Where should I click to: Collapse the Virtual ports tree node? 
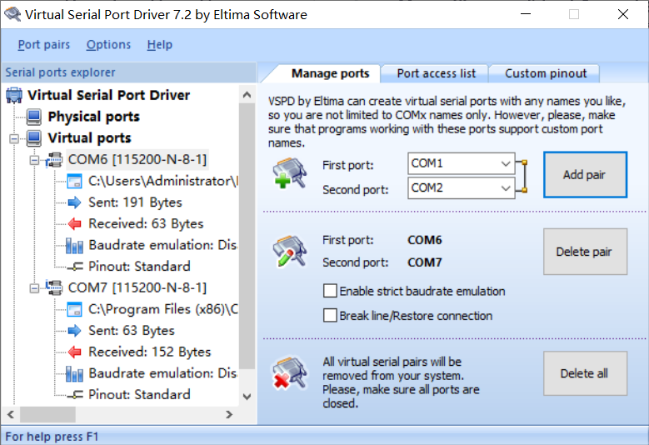tap(14, 138)
